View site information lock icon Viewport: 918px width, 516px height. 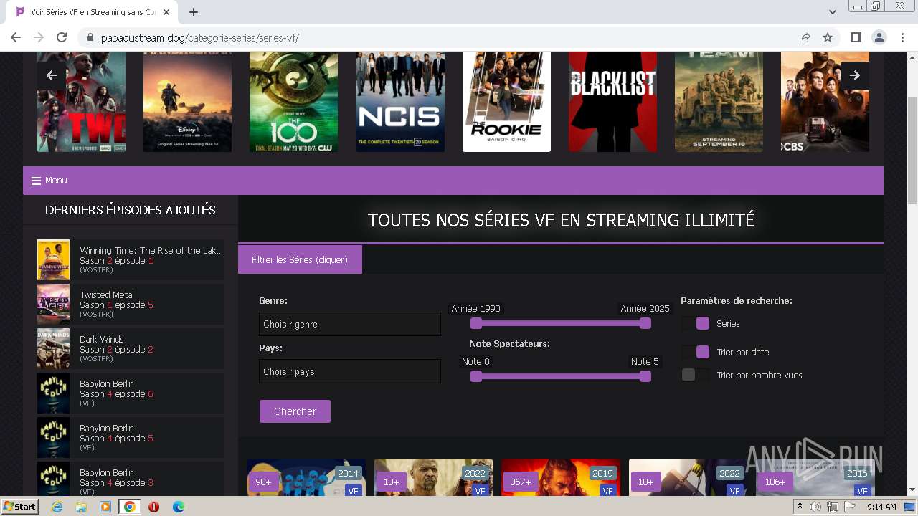tap(90, 38)
